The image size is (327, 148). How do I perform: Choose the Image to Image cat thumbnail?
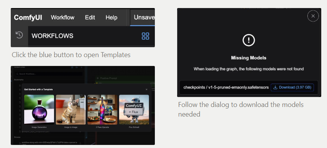click(x=71, y=110)
